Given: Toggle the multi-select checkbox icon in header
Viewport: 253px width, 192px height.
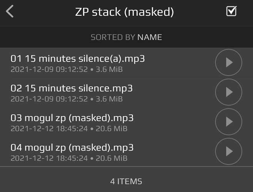Looking at the screenshot, I should tap(231, 11).
